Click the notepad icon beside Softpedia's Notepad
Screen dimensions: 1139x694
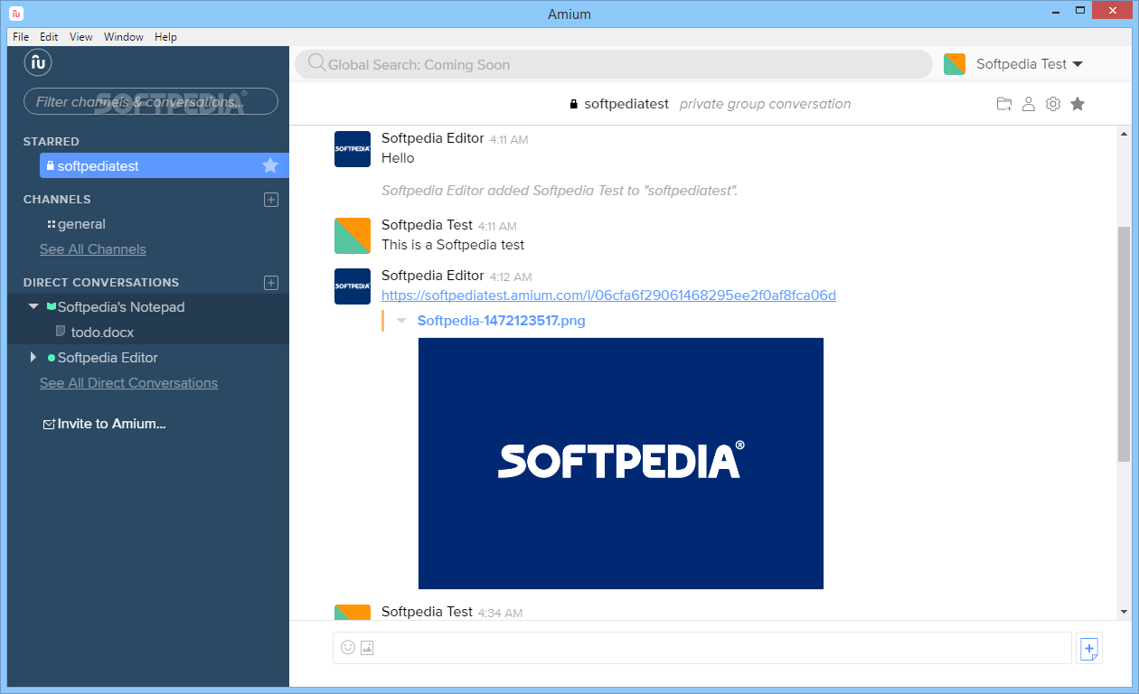pyautogui.click(x=52, y=307)
